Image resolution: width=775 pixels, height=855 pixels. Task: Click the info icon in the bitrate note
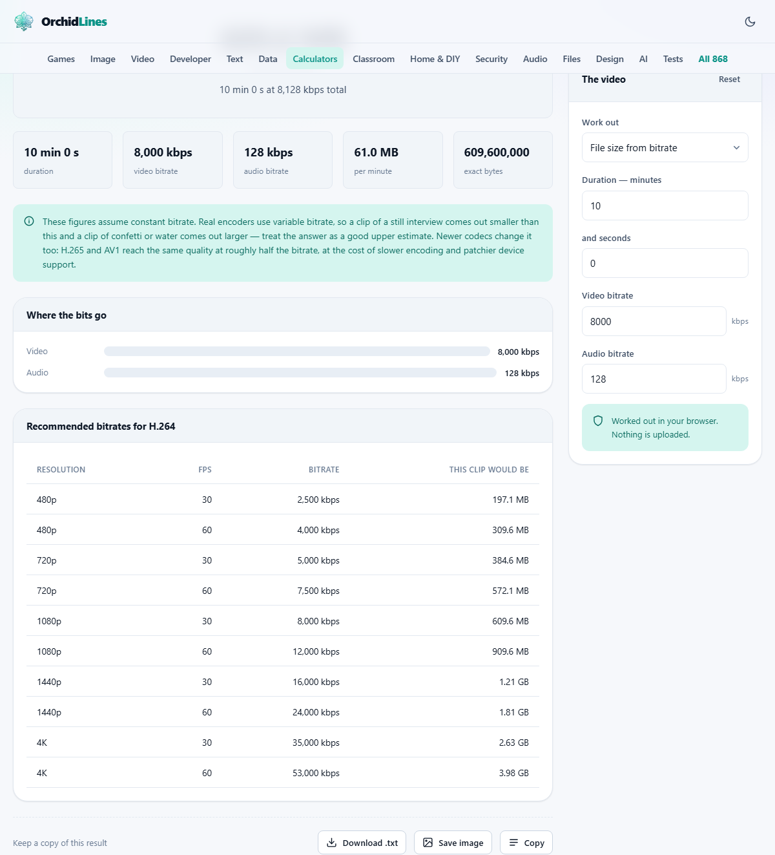(x=29, y=222)
